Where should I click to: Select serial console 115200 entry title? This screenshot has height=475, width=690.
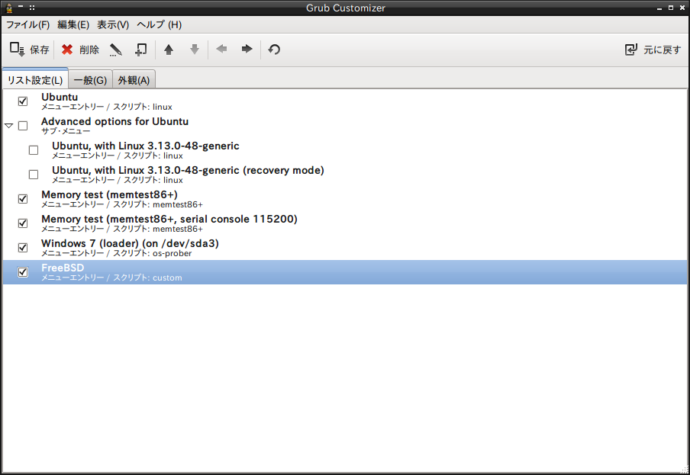pyautogui.click(x=169, y=219)
